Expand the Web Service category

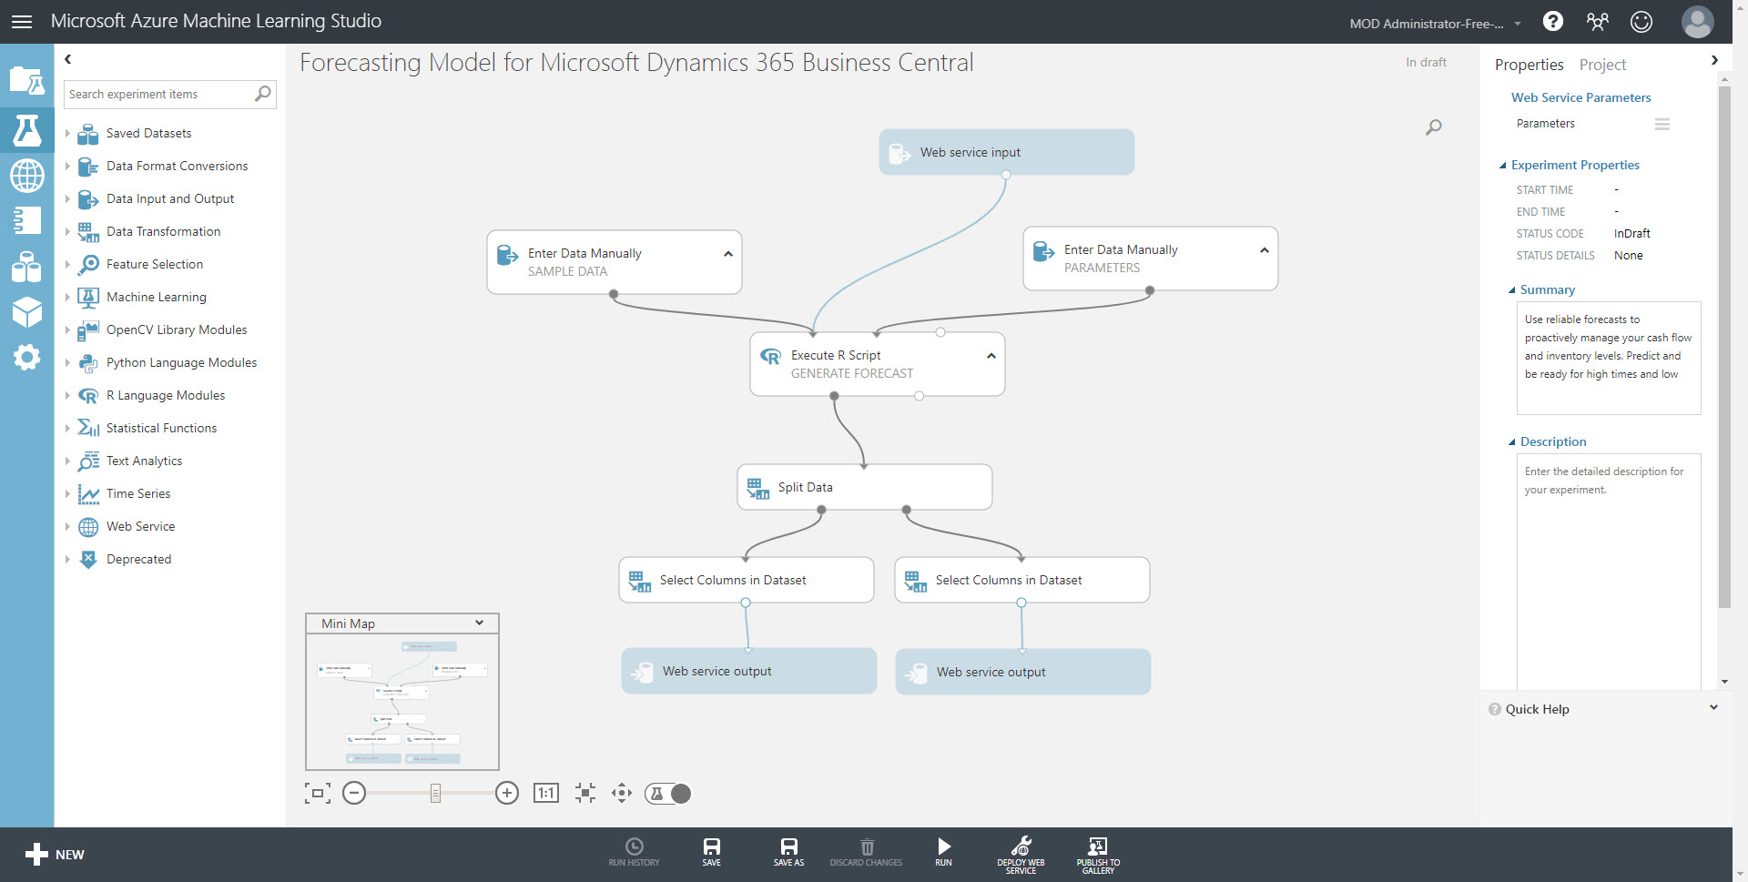[67, 526]
